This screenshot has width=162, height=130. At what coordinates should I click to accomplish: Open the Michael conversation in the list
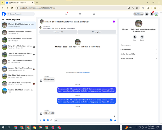(x=18, y=25)
